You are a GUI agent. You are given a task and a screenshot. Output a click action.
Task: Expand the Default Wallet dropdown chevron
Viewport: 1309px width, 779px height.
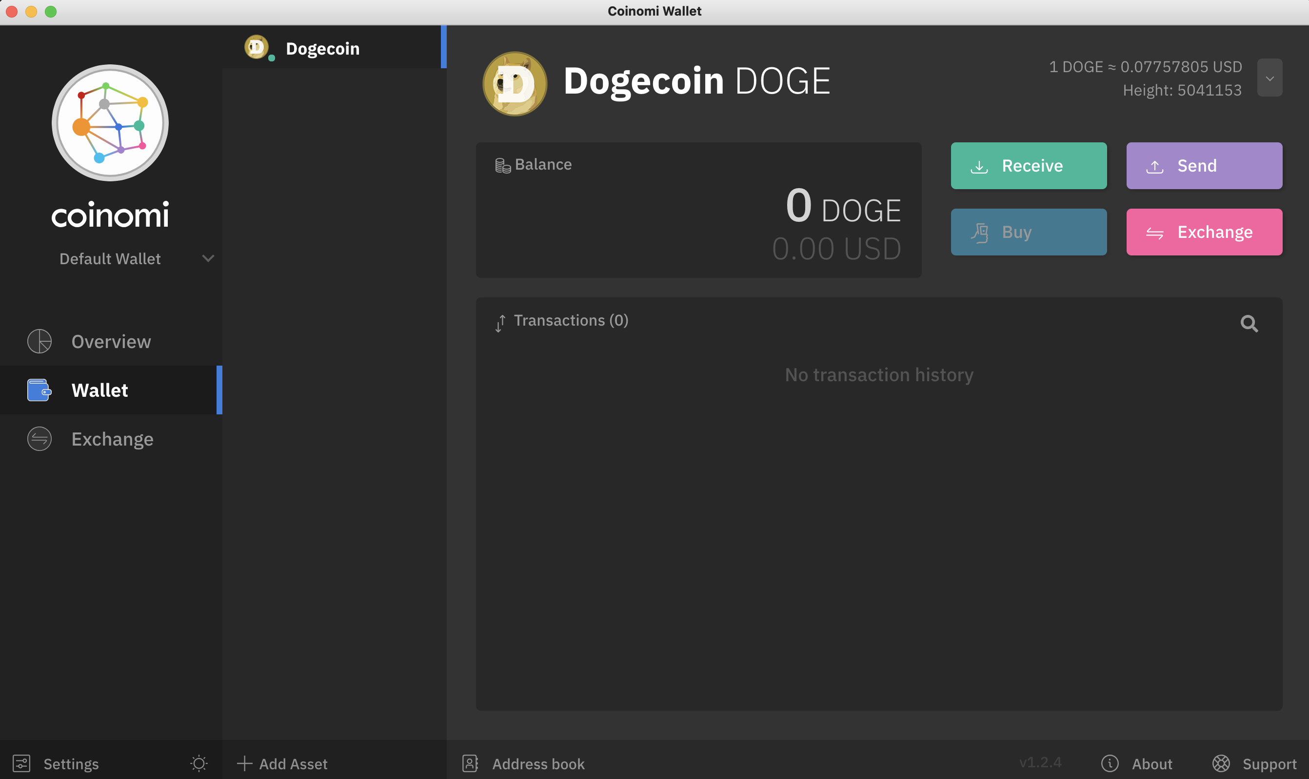tap(208, 258)
